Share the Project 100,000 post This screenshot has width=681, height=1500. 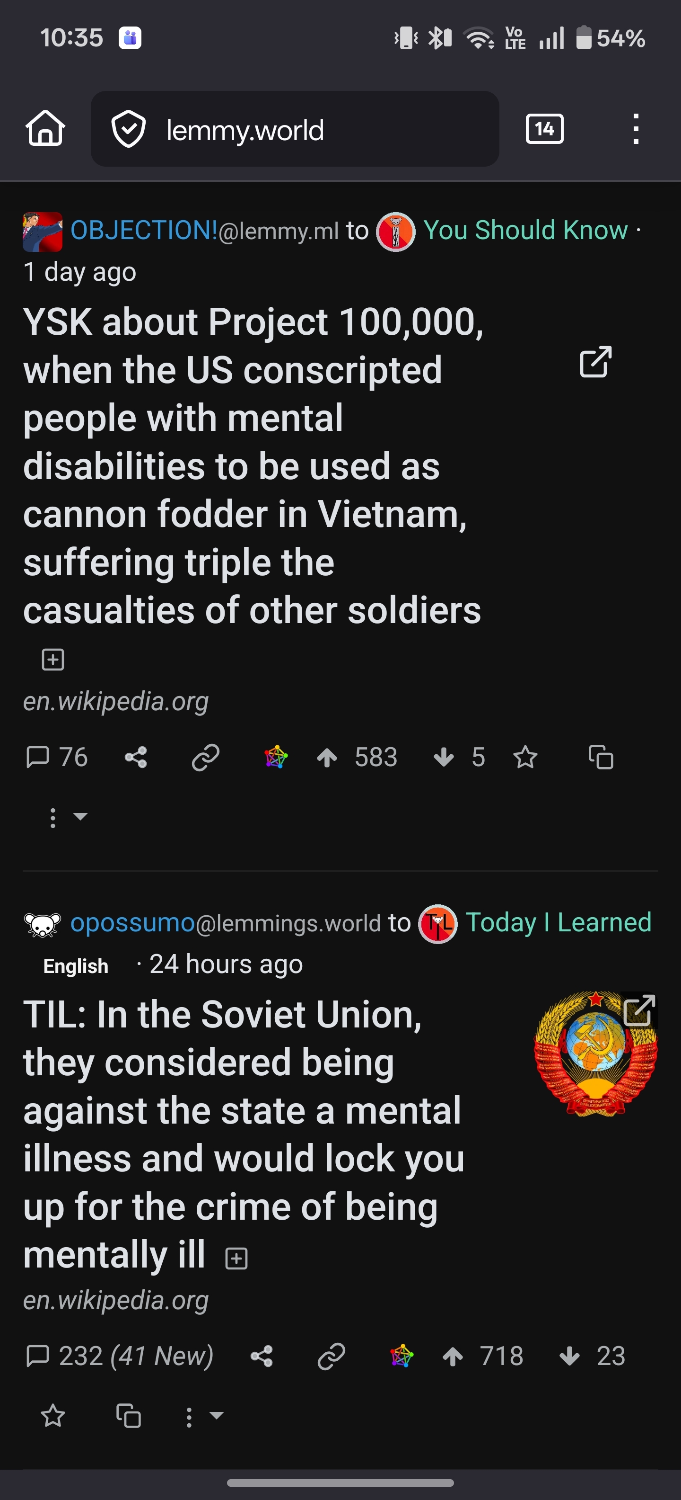136,758
